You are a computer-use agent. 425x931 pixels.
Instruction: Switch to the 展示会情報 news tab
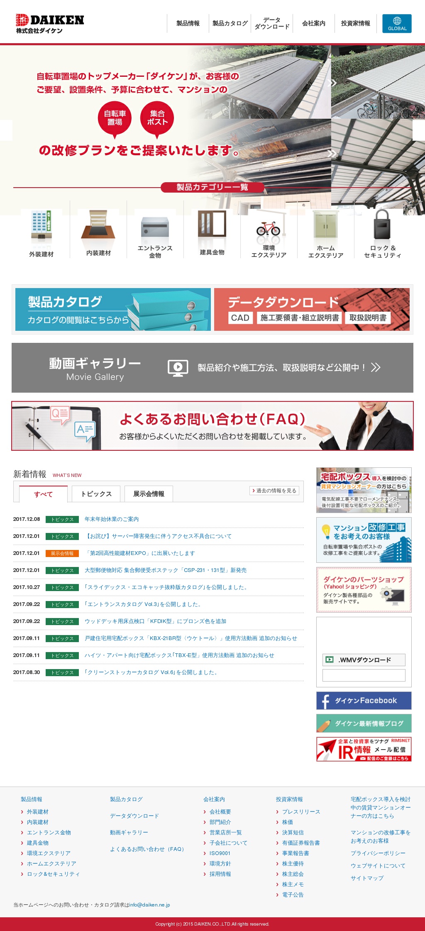pos(149,494)
